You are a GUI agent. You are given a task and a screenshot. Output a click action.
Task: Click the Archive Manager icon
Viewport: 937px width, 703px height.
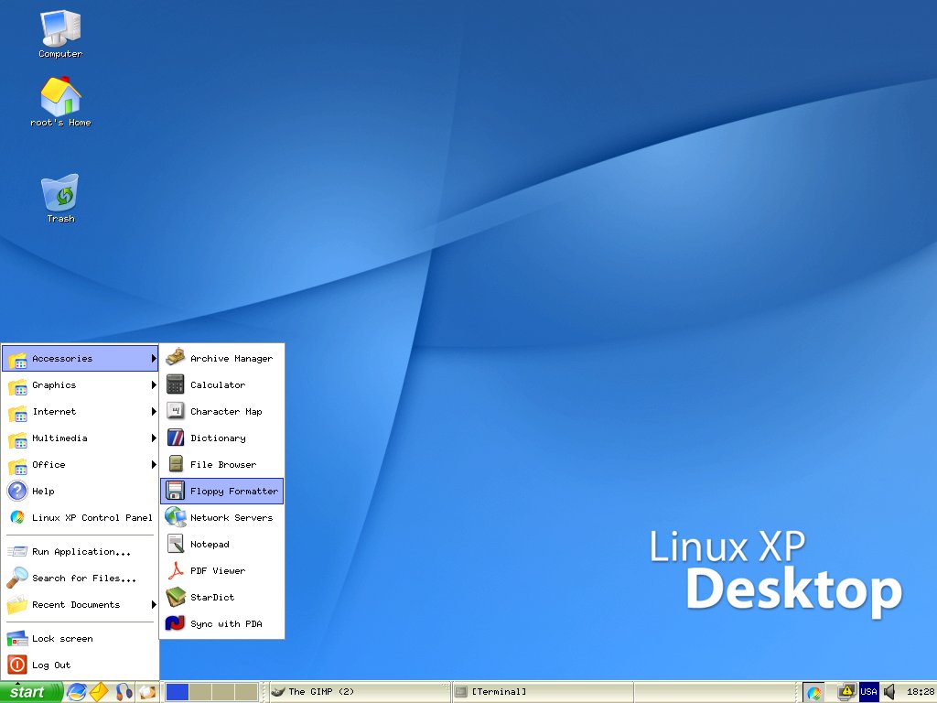(176, 358)
